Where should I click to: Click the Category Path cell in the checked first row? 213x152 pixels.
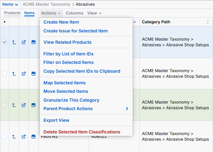(x=176, y=42)
